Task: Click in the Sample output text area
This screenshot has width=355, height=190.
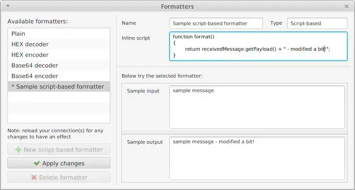Action: click(x=257, y=158)
